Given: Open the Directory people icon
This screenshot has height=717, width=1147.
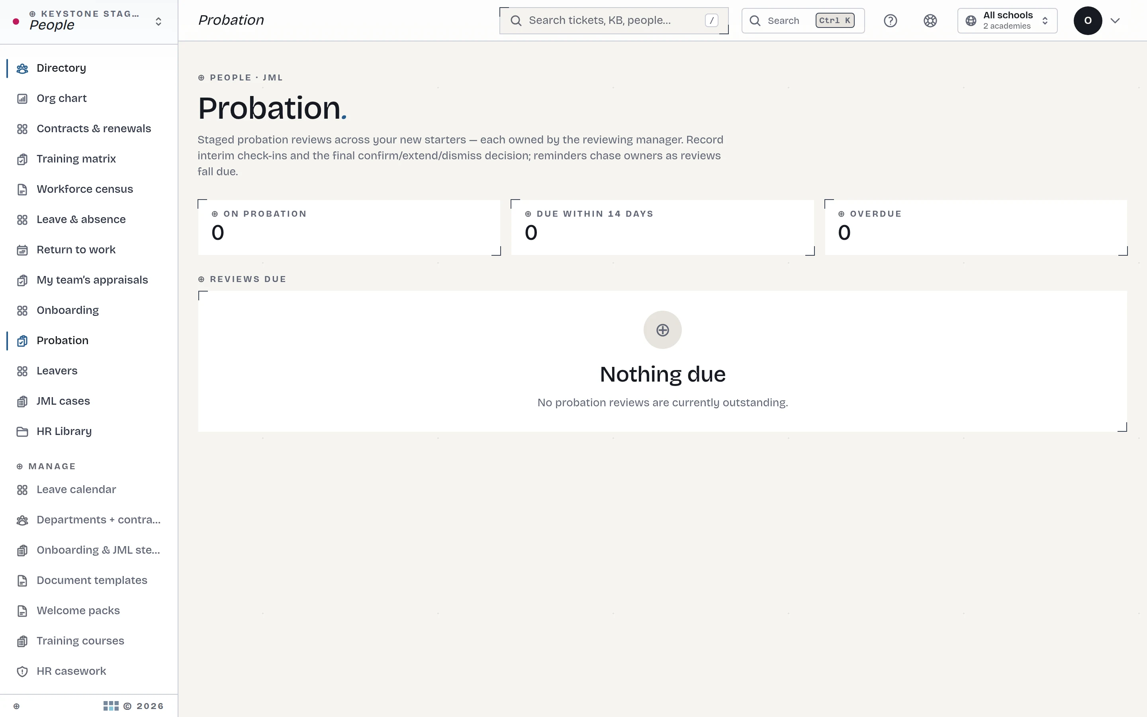Looking at the screenshot, I should (22, 68).
